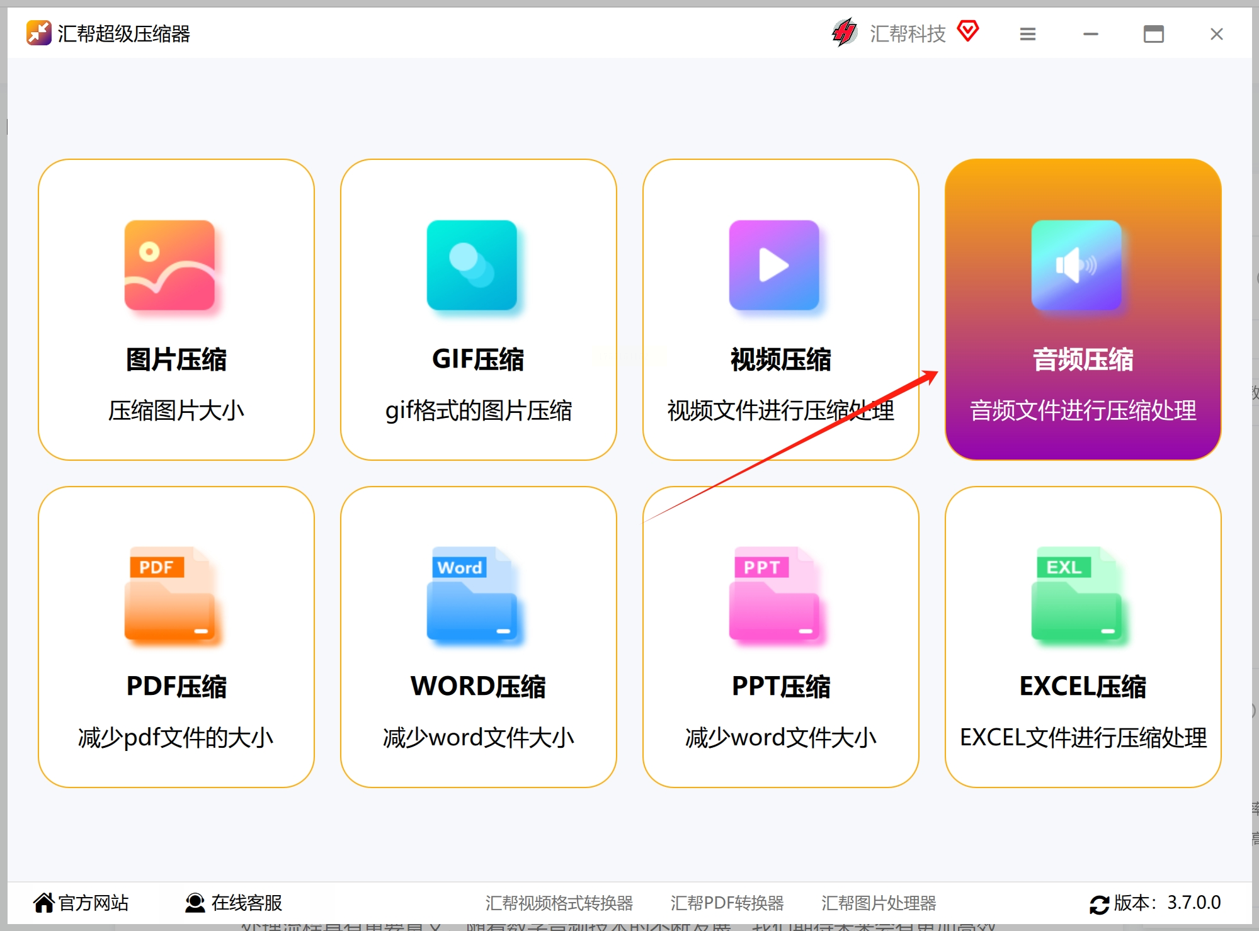
Task: Choose the PDF压缩 orange folder icon
Action: click(169, 594)
